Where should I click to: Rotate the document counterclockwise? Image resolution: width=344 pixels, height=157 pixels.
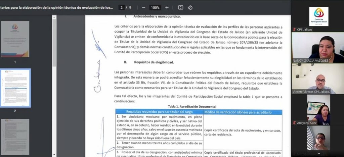click(x=190, y=7)
